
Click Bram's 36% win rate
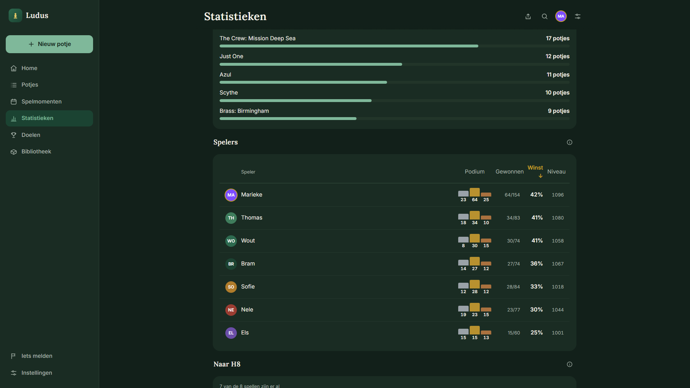[537, 264]
